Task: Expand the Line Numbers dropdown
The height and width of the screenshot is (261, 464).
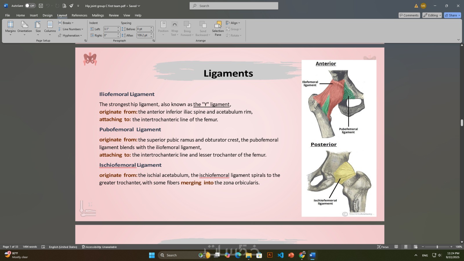Action: (x=71, y=29)
